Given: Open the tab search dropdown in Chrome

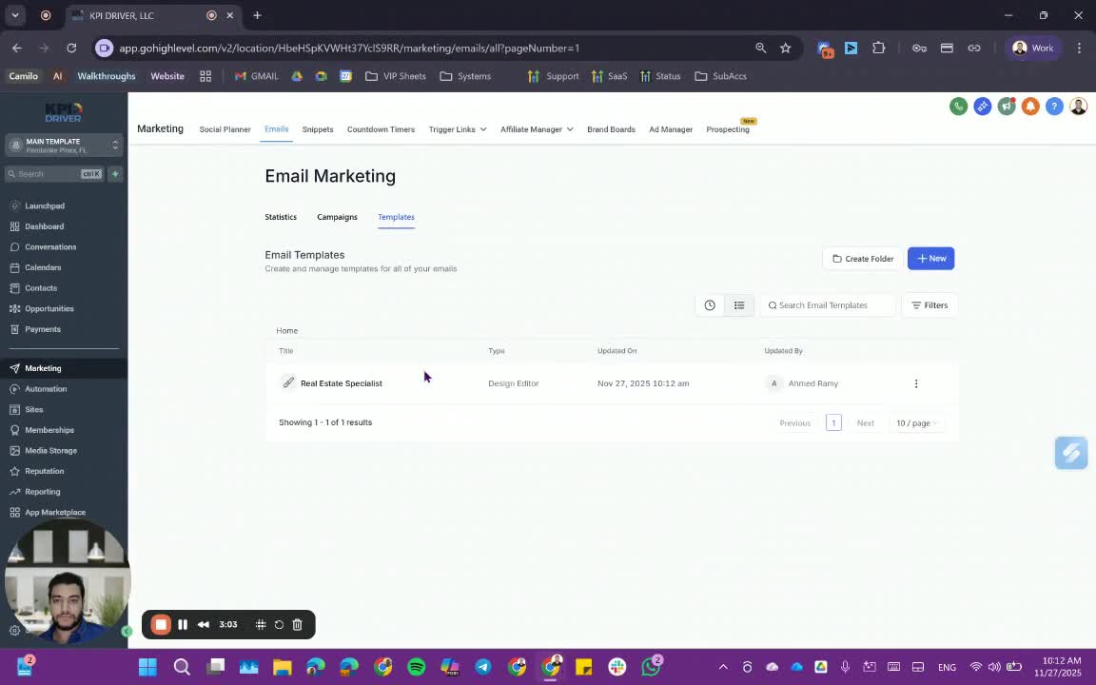Looking at the screenshot, I should (14, 15).
